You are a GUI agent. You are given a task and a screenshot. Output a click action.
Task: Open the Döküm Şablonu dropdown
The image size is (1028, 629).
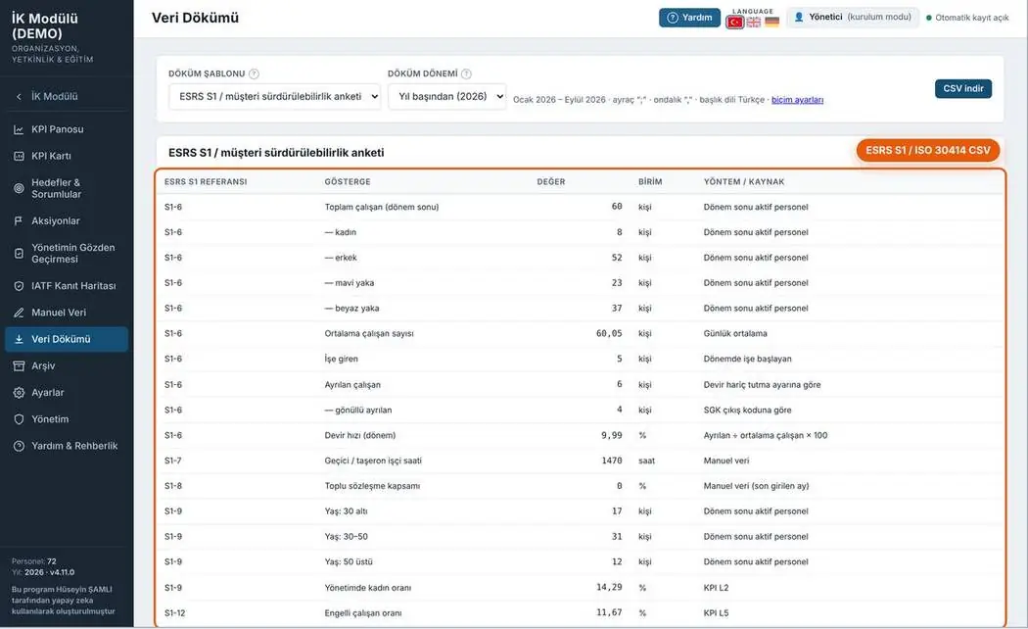275,96
